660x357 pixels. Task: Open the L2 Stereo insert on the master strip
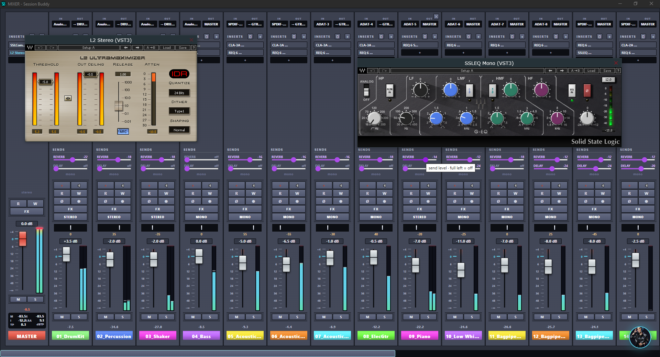coord(16,53)
